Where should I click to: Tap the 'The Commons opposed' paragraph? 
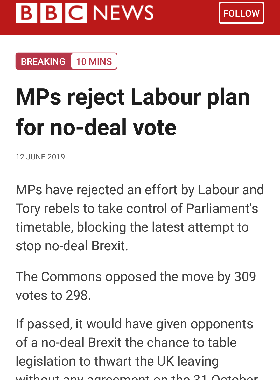[136, 286]
